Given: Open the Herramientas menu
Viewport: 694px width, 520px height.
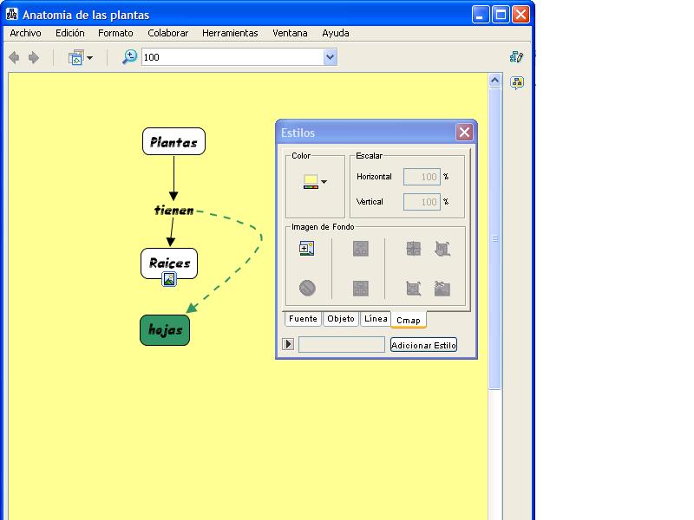Looking at the screenshot, I should point(230,33).
